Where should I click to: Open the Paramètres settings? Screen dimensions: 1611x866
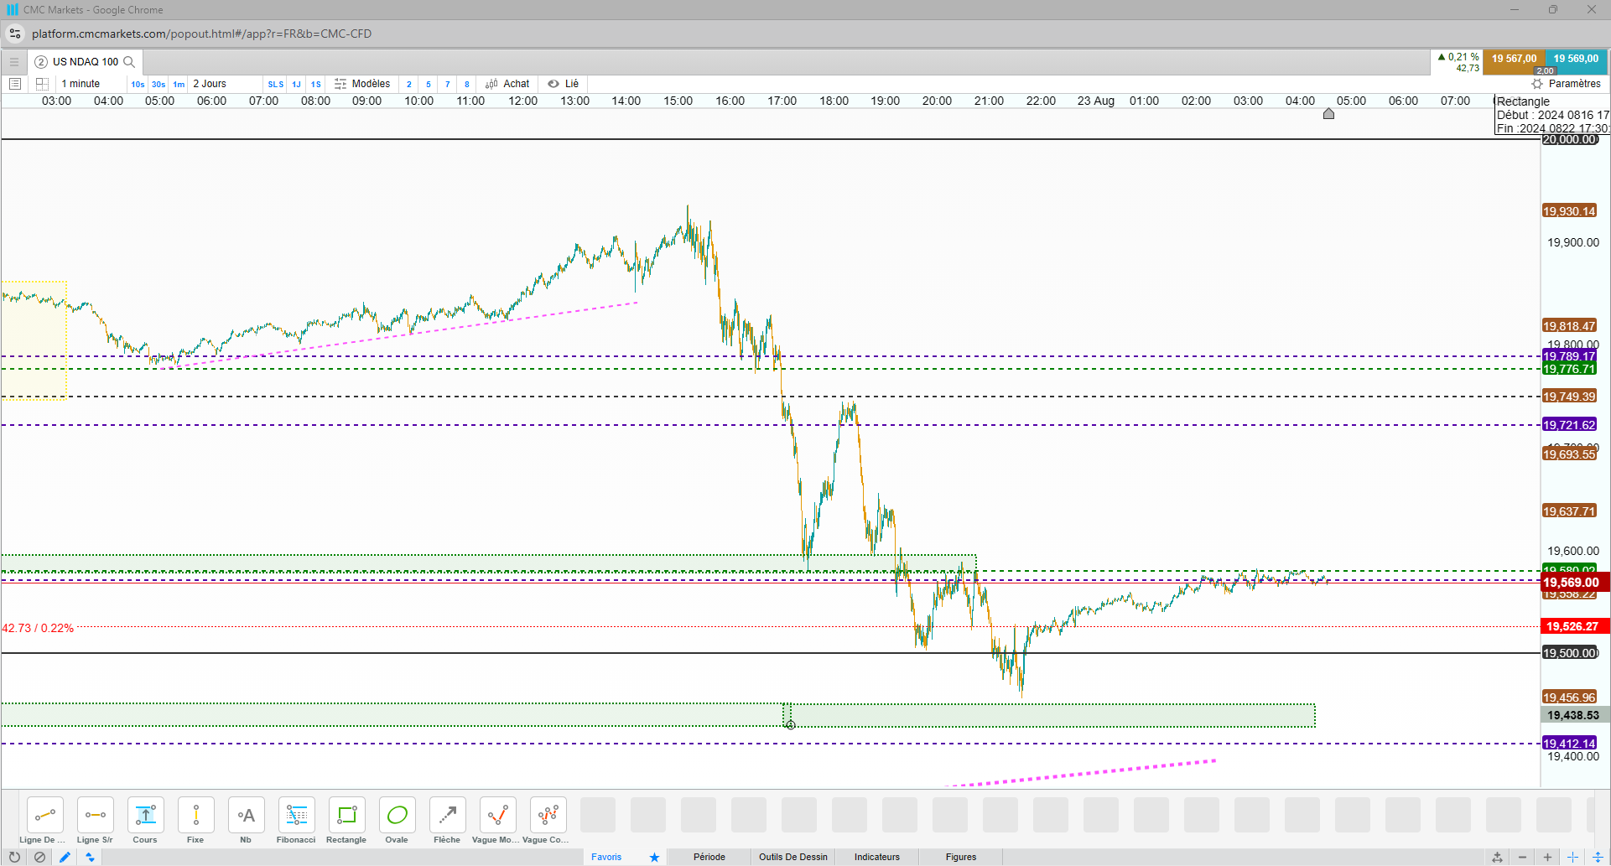click(1567, 84)
